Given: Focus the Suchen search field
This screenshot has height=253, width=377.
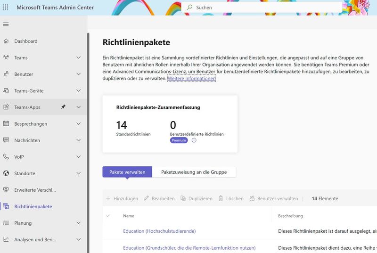Looking at the screenshot, I should coord(262,8).
